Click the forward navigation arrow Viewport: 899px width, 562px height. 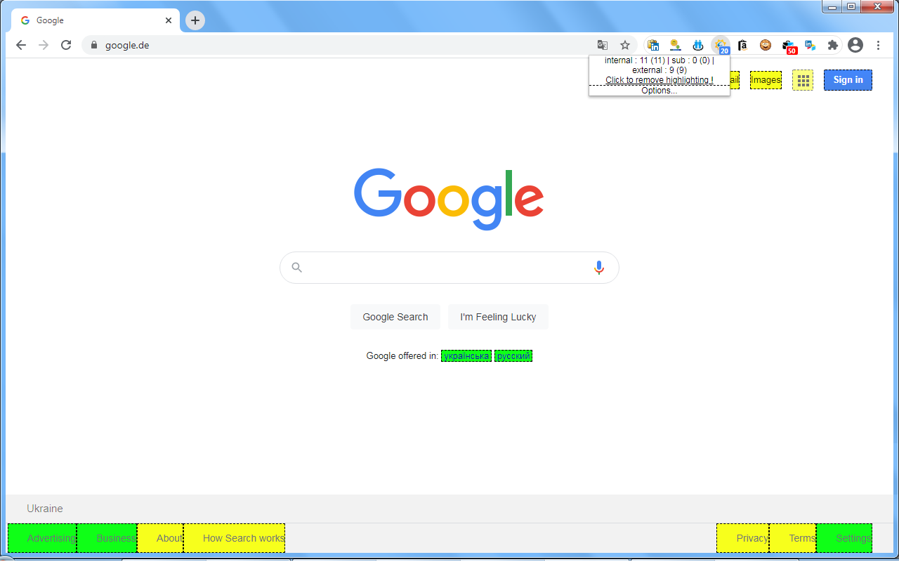44,45
